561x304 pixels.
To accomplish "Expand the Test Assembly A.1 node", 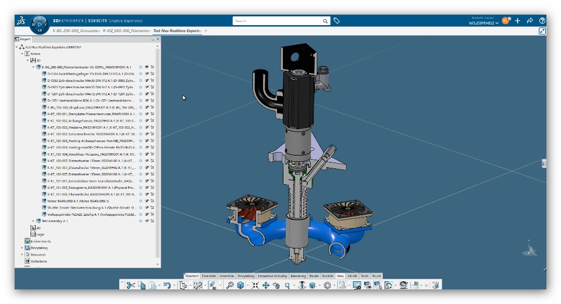I will [x=34, y=221].
